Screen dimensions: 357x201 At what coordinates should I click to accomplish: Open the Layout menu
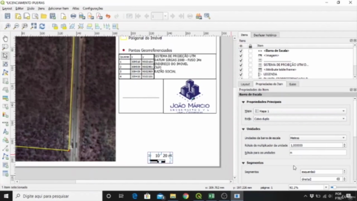pos(7,8)
